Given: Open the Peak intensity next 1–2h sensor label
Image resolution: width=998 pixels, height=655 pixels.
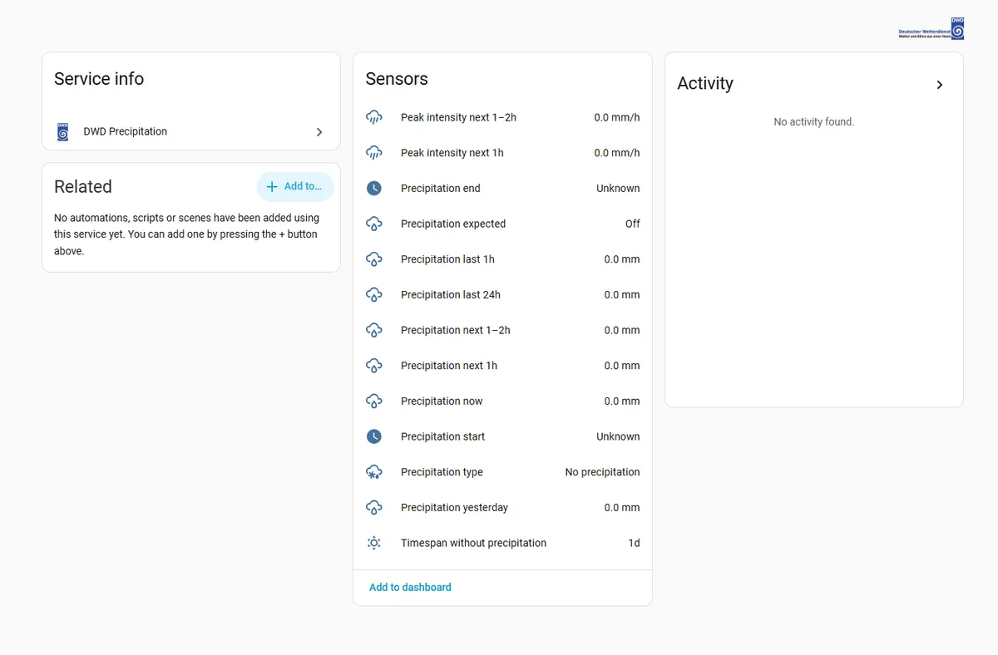Looking at the screenshot, I should (x=458, y=117).
